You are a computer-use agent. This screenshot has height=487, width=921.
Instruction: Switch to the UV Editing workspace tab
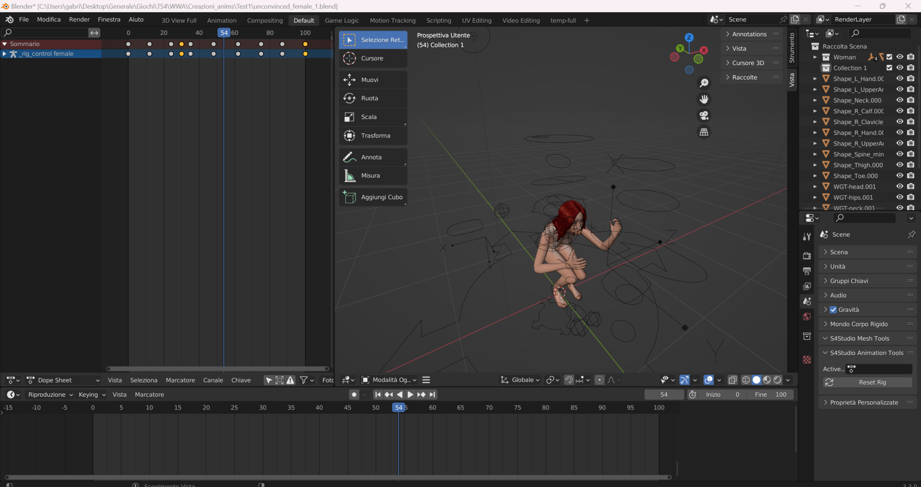(477, 20)
